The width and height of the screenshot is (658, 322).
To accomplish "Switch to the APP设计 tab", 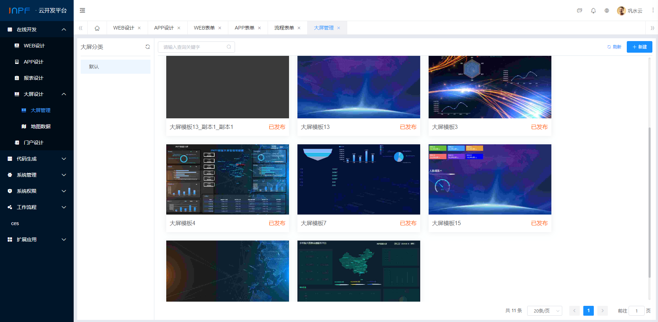I will (164, 28).
